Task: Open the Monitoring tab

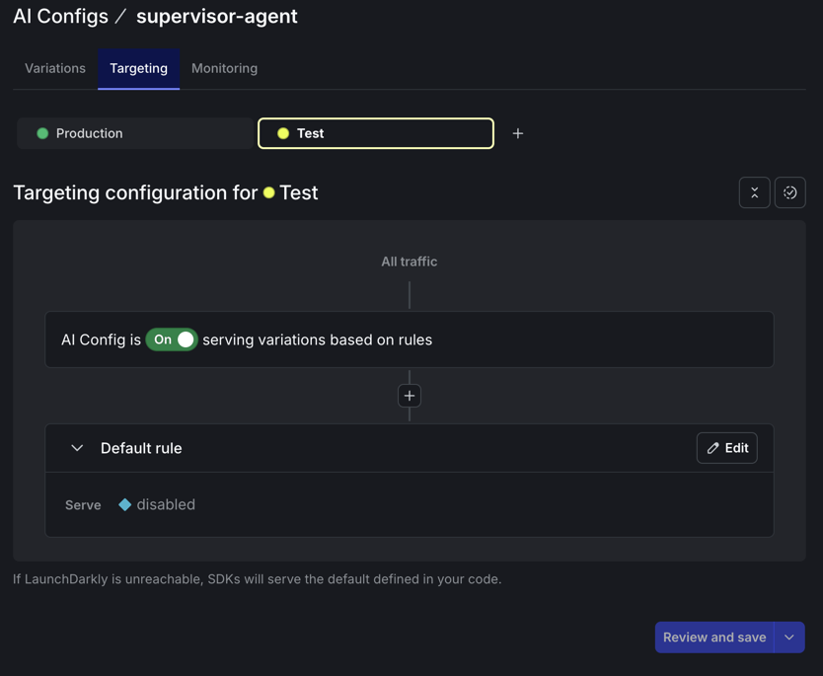Action: pos(224,68)
